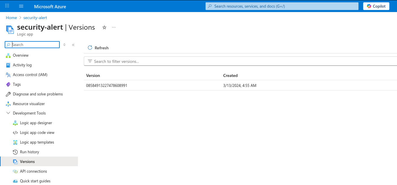Click the search magnifier icon in top bar
This screenshot has width=397, height=185.
[x=210, y=6]
